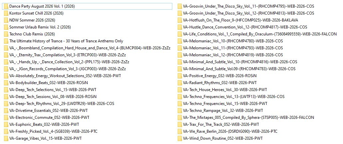343x144 pixels.
Task: Click folder icon of Dance Party August 2026 Vol. 1
Action: (x=6, y=6)
